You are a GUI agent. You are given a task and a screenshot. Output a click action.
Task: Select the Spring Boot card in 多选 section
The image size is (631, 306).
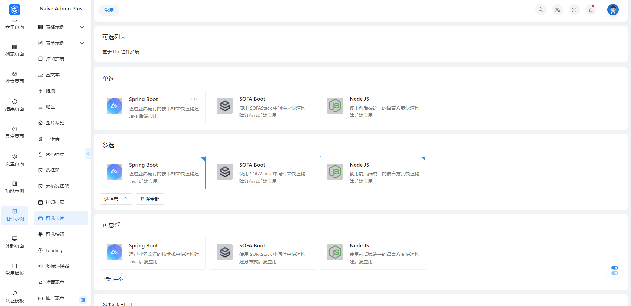152,172
